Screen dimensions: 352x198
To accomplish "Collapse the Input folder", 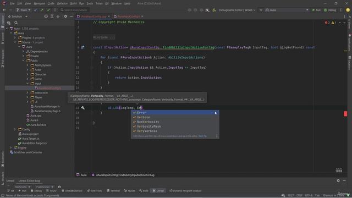I will [x=28, y=84].
